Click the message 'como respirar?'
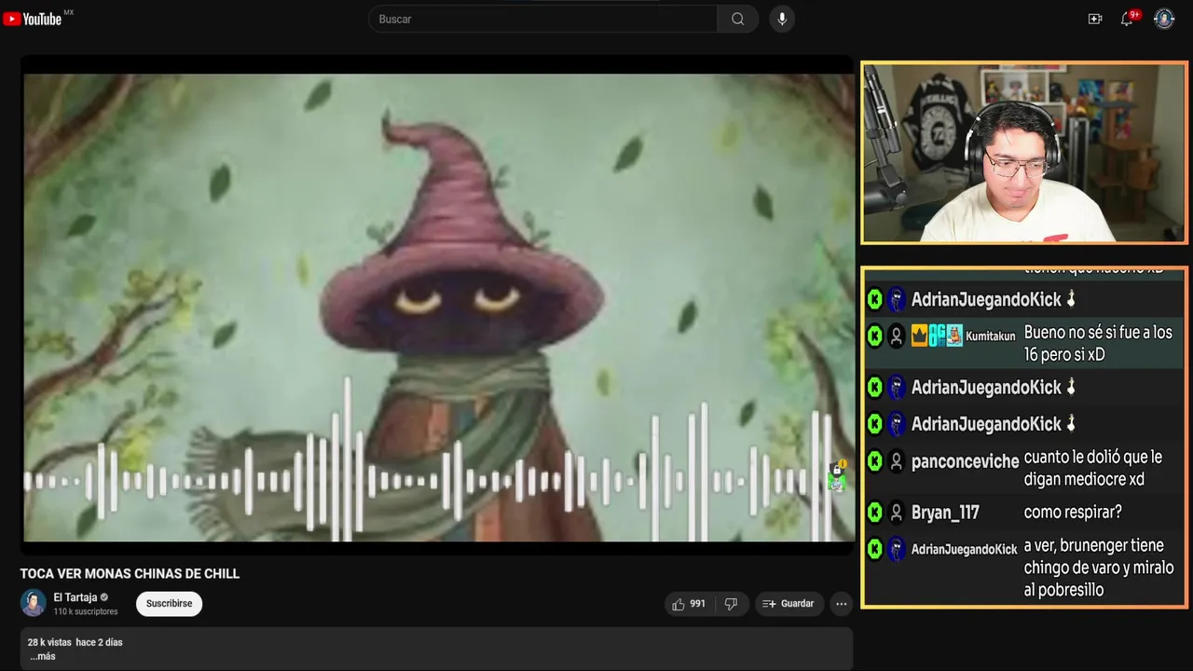1193x671 pixels. pos(1073,513)
